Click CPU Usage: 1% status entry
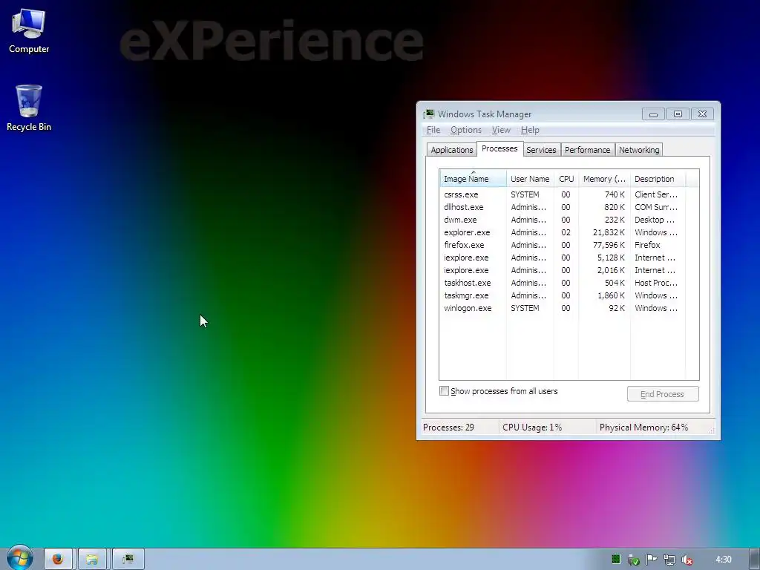760x570 pixels. 532,427
